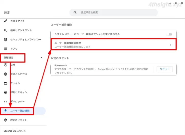Click the apps grid icon beside アプリ

tap(5, 49)
